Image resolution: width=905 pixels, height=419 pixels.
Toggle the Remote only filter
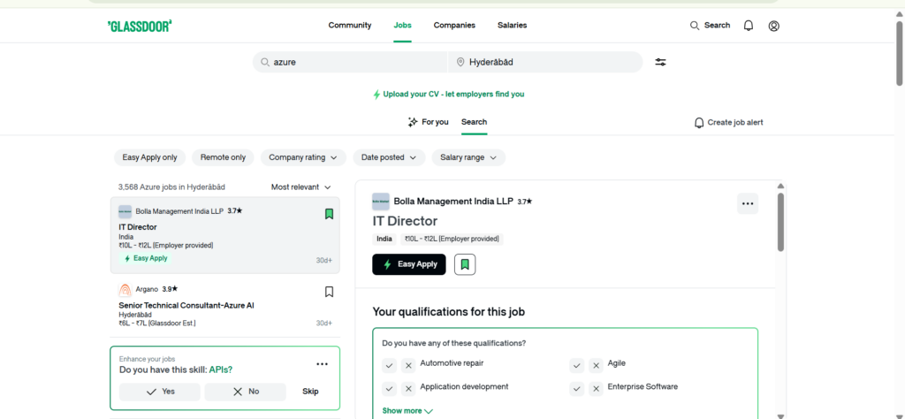pos(223,157)
